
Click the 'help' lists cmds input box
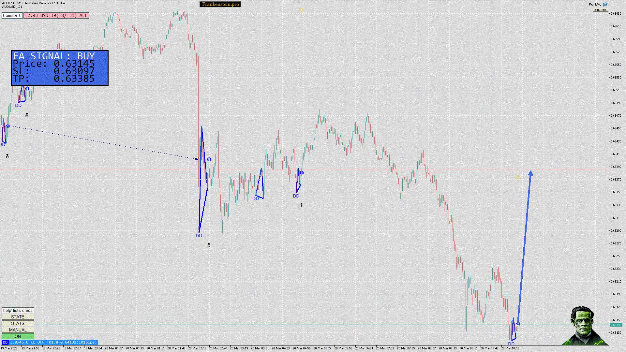click(18, 310)
